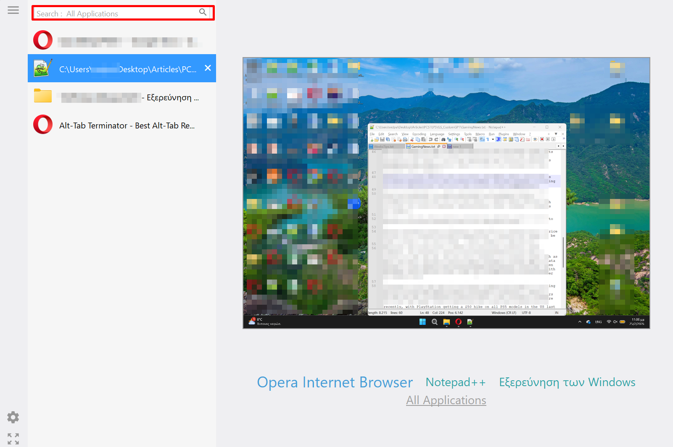The image size is (673, 447).
Task: Focus the Search: All Applications field
Action: [123, 13]
